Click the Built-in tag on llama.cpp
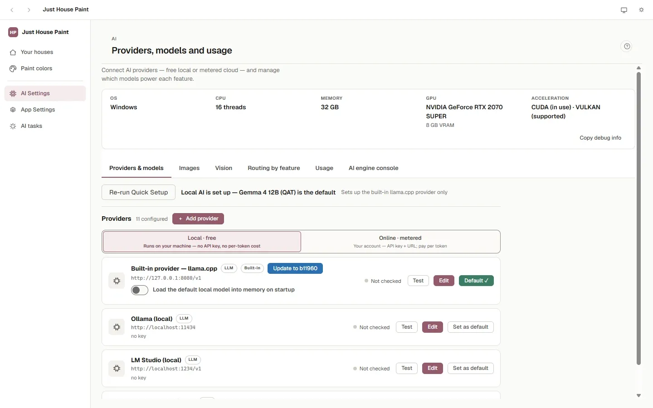653x408 pixels. 252,268
